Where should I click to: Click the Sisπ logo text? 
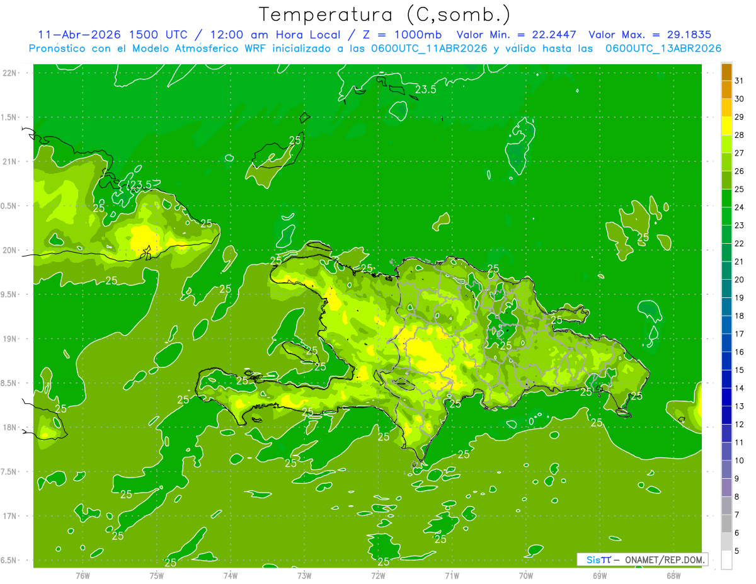tap(598, 559)
